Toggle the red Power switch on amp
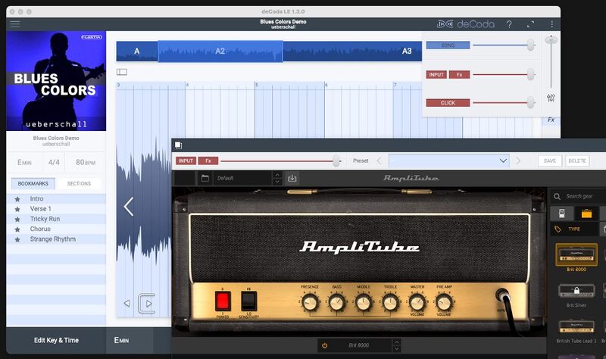Image resolution: width=606 pixels, height=359 pixels. click(x=223, y=301)
